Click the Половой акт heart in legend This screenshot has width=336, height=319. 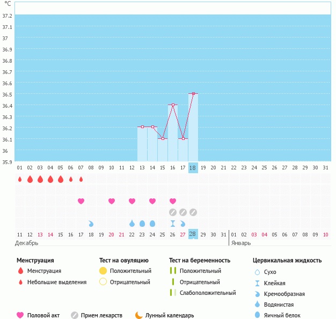(x=20, y=315)
